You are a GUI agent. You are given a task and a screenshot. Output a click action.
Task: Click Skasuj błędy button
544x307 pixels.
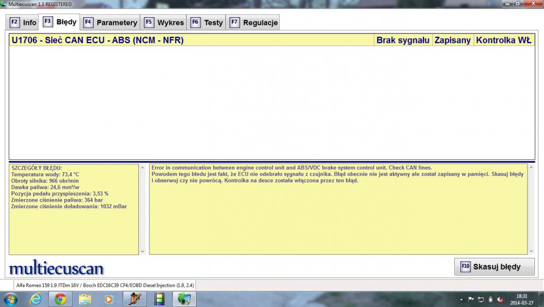point(494,267)
